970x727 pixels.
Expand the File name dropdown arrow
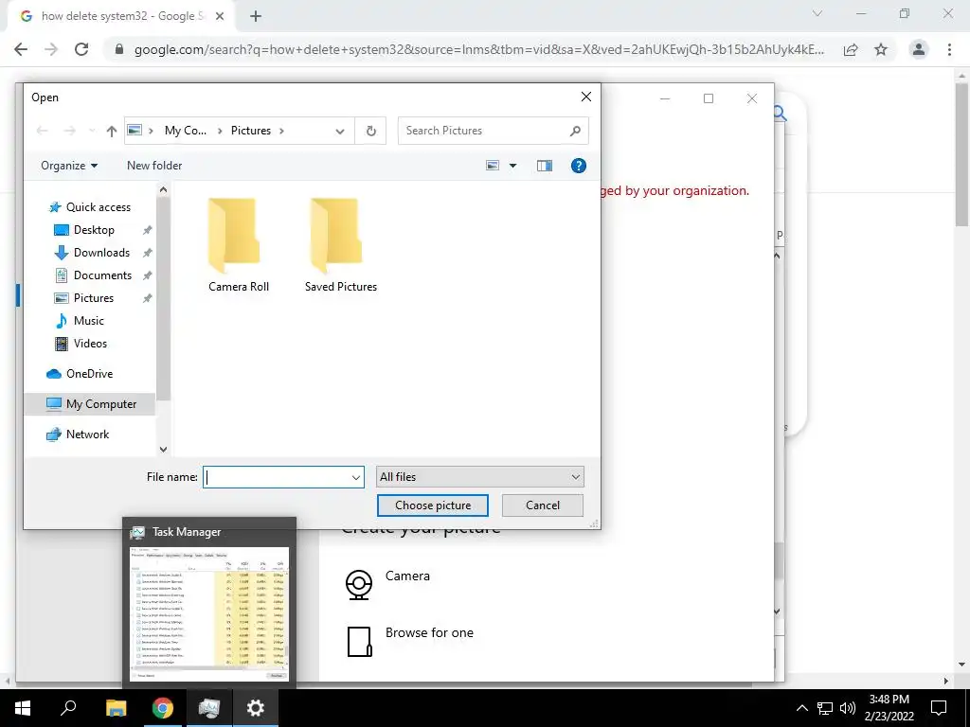point(356,477)
